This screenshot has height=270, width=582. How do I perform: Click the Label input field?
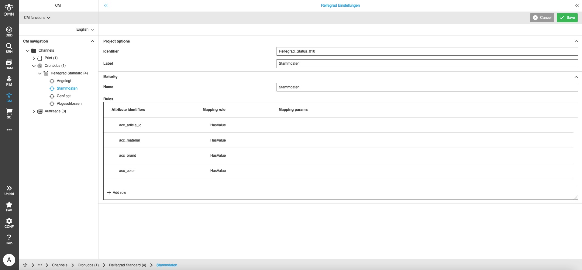click(x=427, y=63)
